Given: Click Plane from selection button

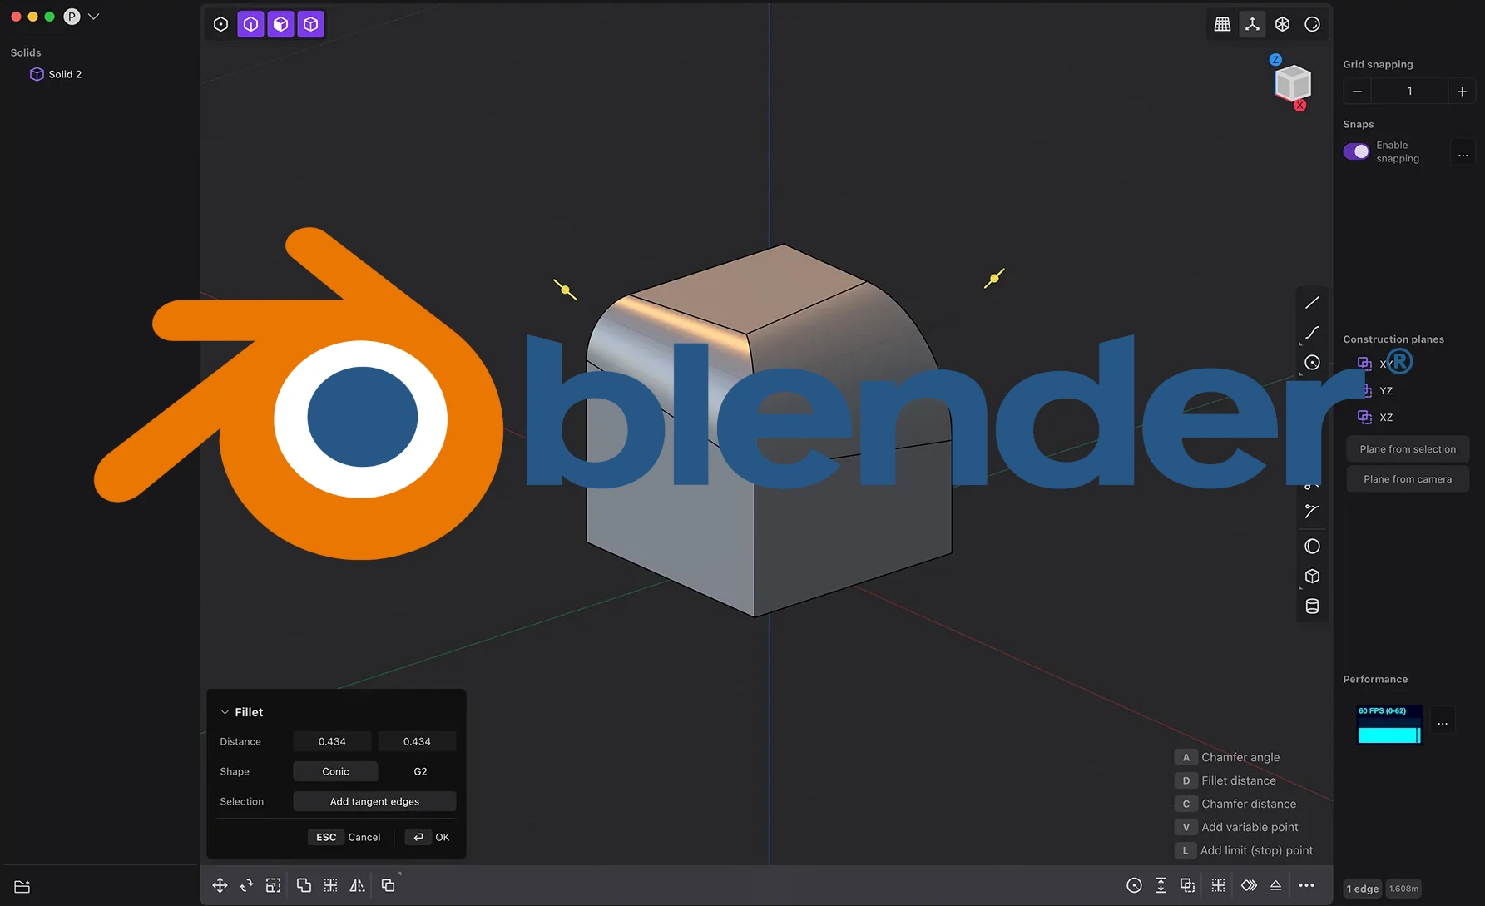Looking at the screenshot, I should 1408,449.
